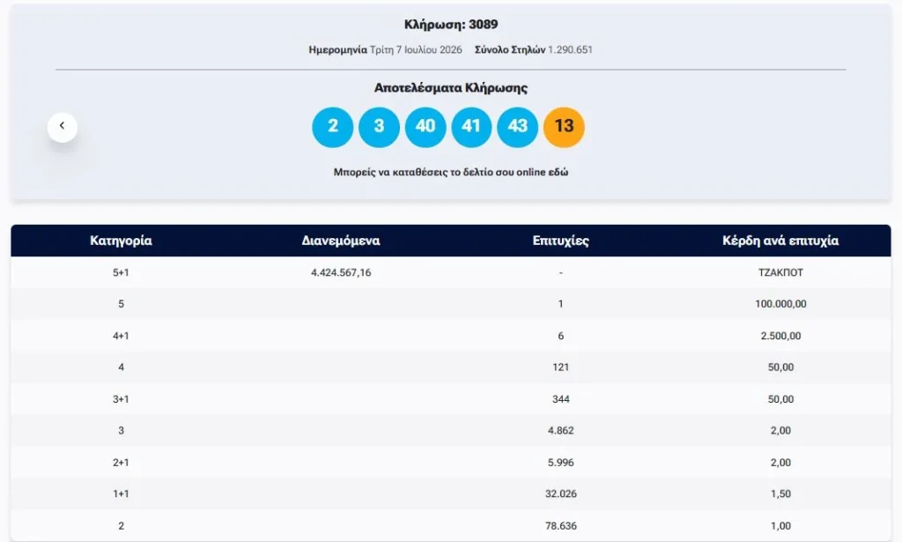Click the ΤΖΑΚΠΟΤ cell
Viewport: 902px width, 542px height.
(x=780, y=272)
